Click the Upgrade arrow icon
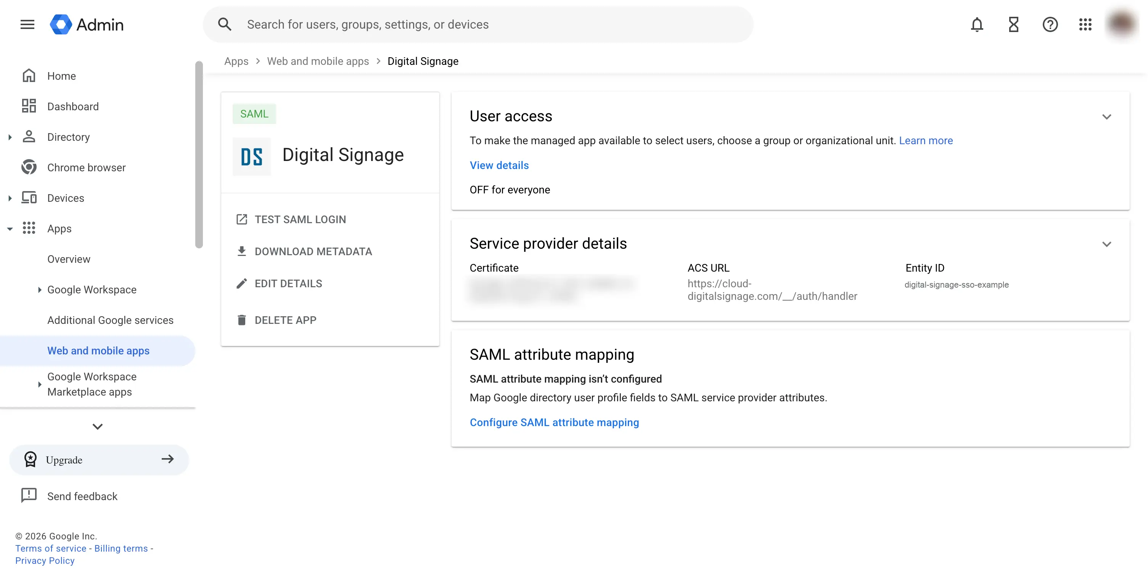Viewport: 1148px width, 576px height. pos(167,459)
